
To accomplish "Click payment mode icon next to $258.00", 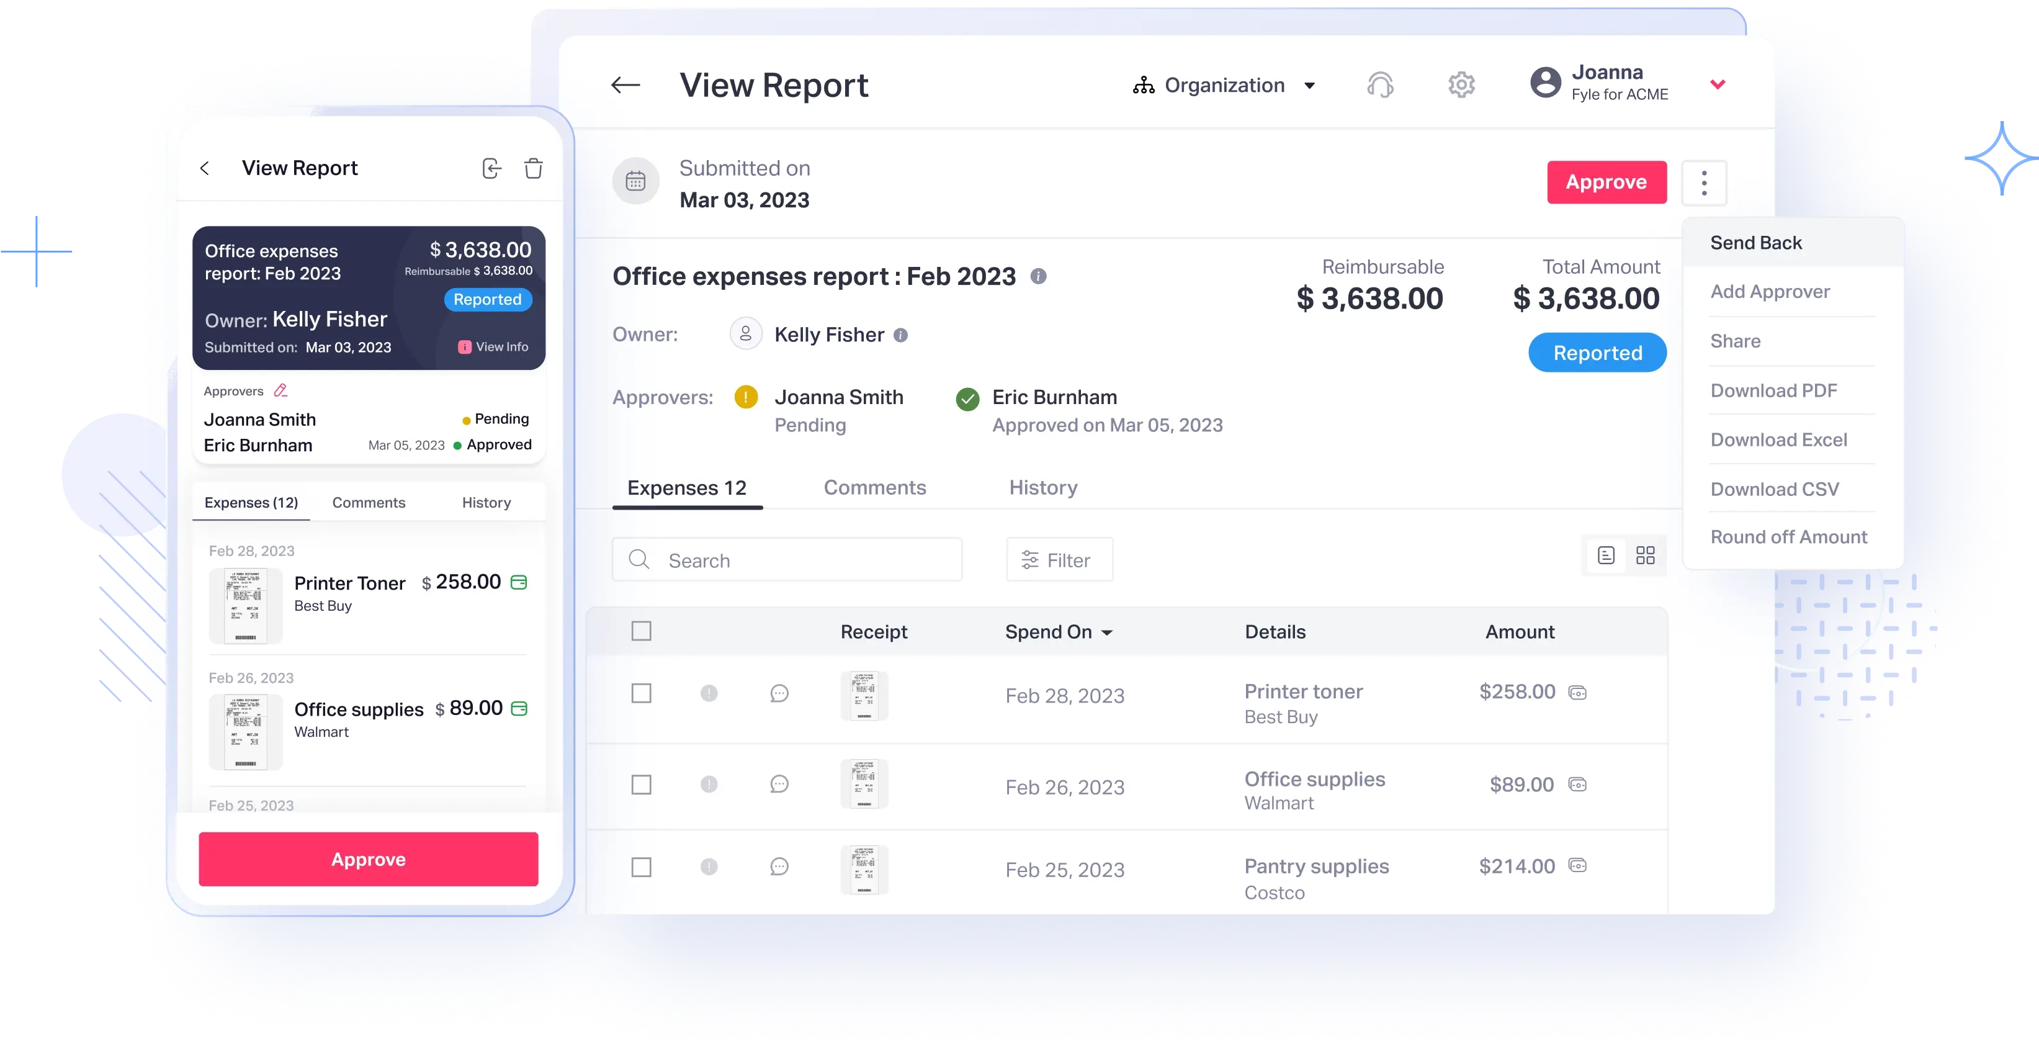I will tap(1577, 693).
